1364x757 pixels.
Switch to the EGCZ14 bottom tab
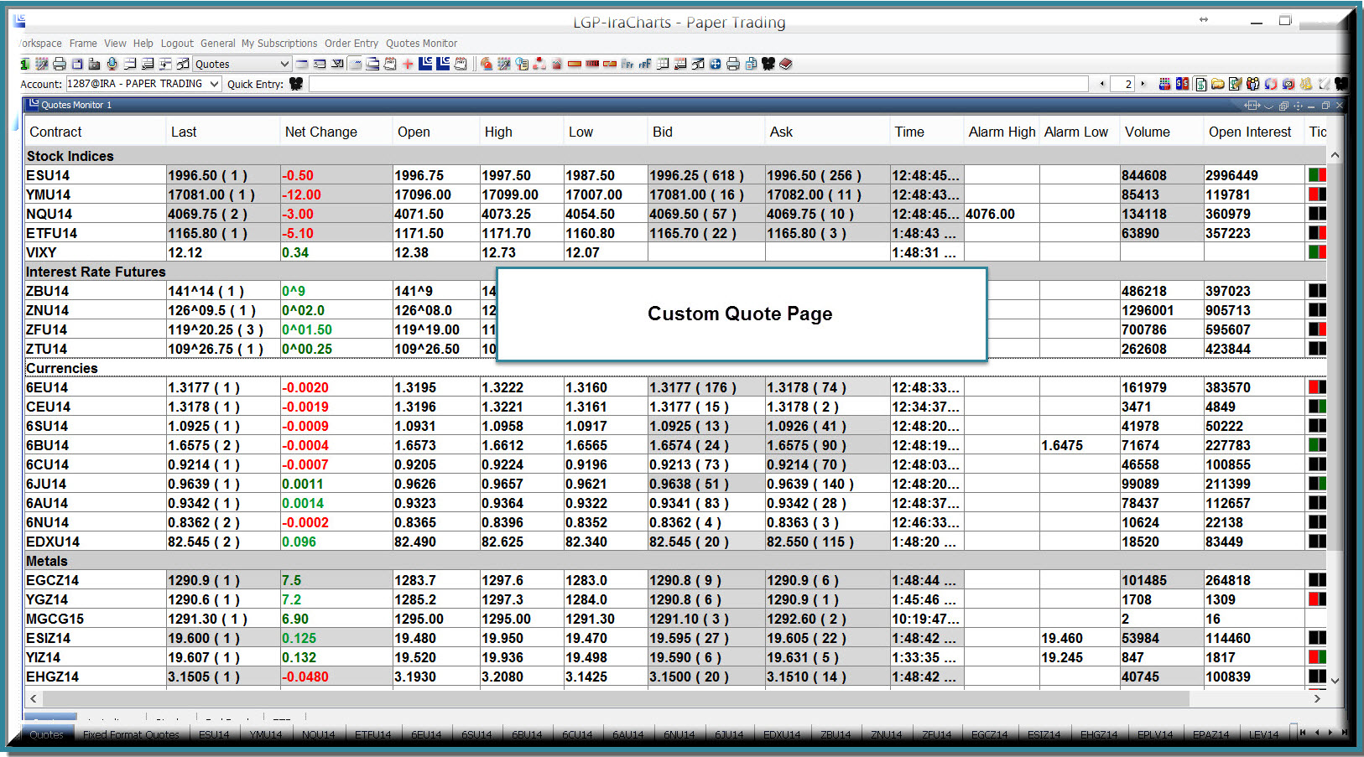tap(990, 734)
